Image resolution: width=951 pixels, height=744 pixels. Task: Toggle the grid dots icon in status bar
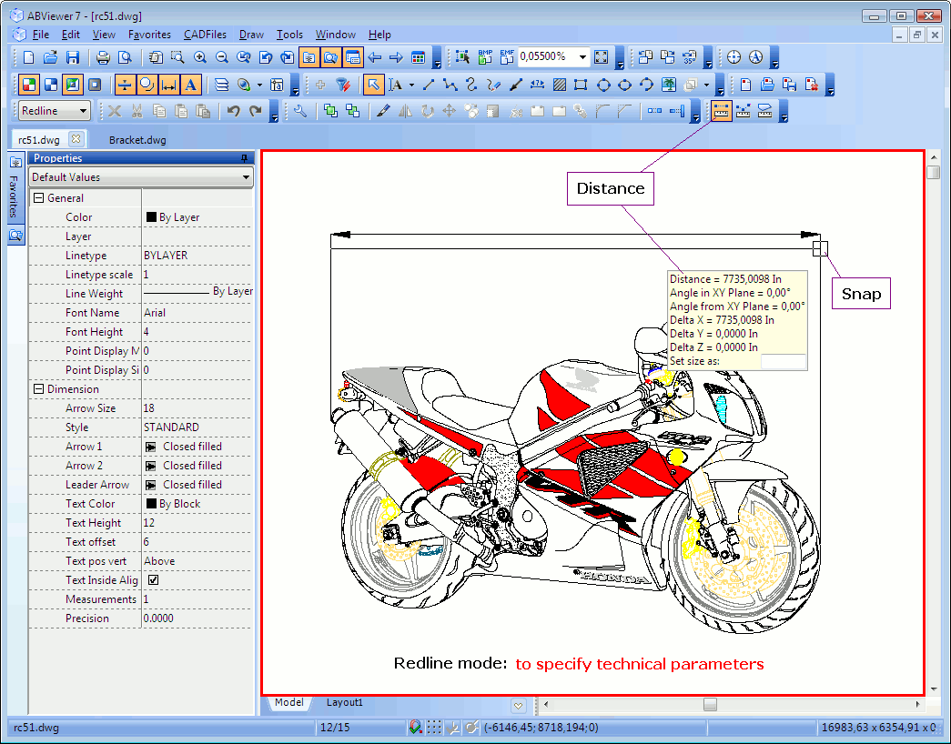coord(434,727)
